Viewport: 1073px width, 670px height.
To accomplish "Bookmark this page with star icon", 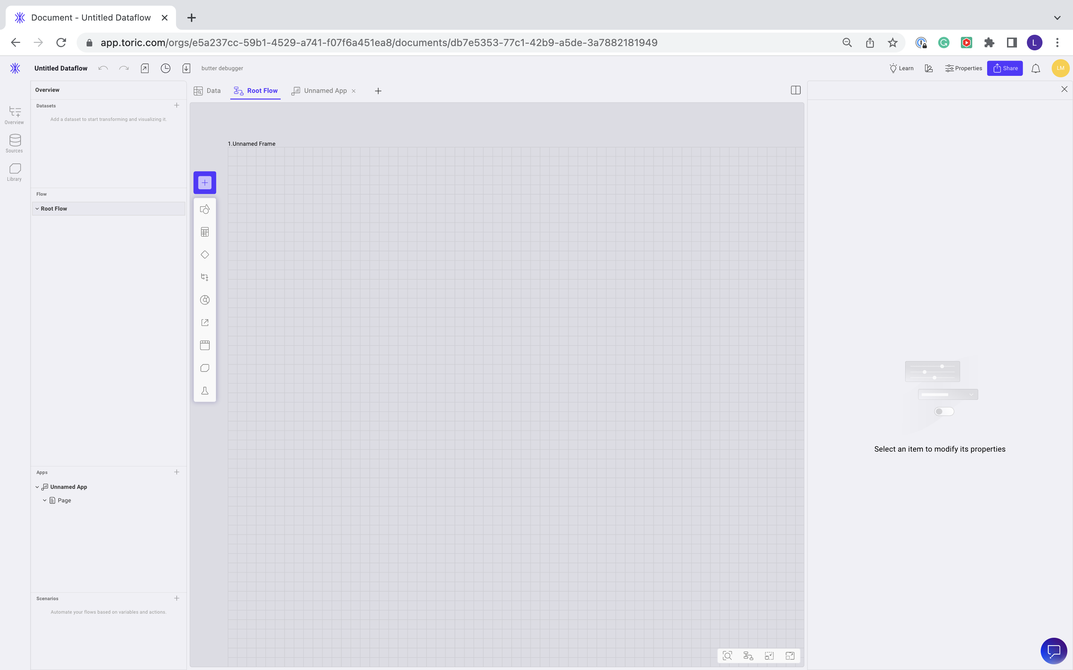I will tap(892, 43).
